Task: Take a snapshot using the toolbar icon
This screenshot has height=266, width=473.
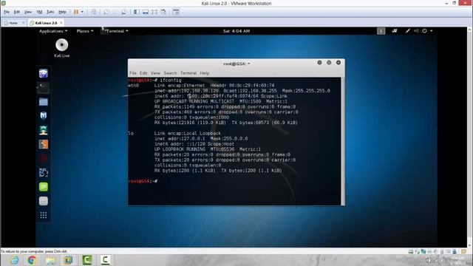Action: coord(106,12)
